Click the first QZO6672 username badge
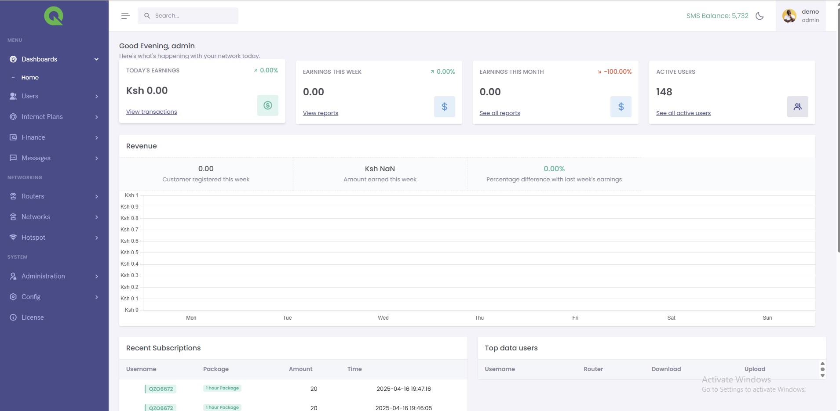 (161, 389)
